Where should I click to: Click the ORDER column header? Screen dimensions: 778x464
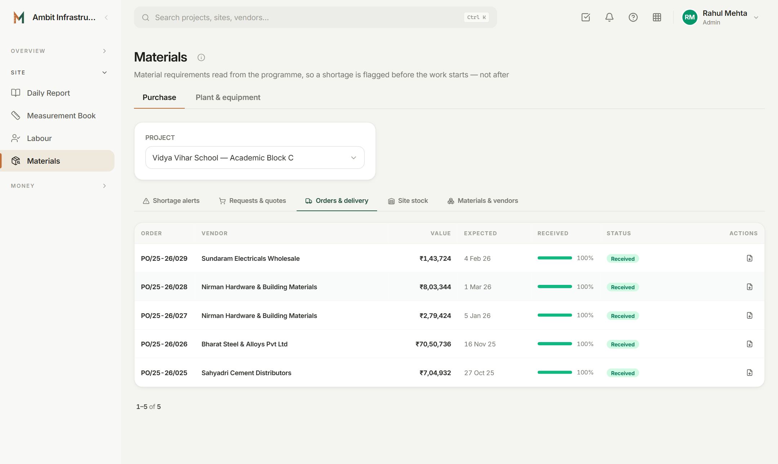point(151,233)
